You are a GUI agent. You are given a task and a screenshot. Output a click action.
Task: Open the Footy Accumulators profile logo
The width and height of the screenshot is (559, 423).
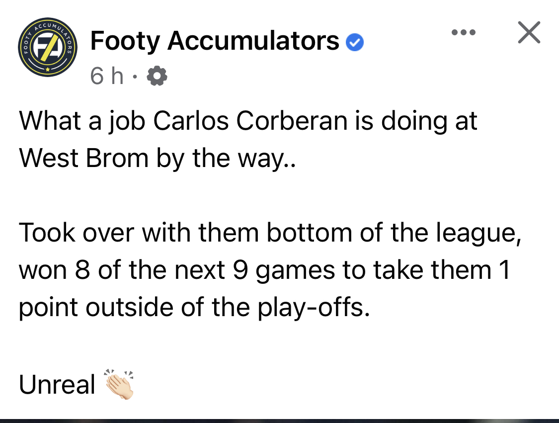point(47,47)
